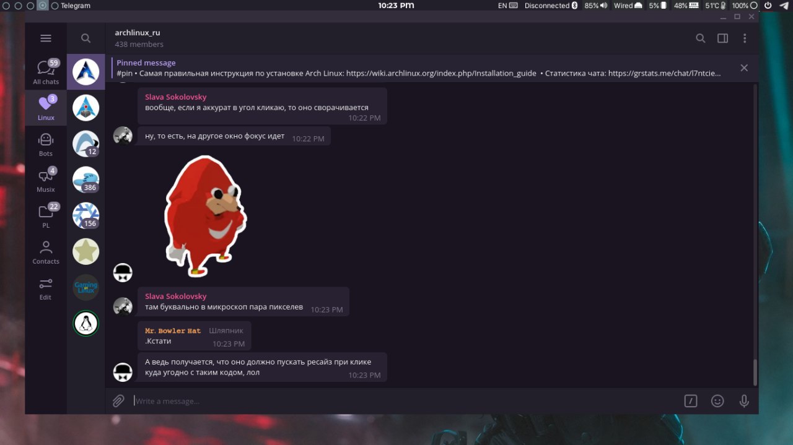
Task: Dismiss the pinned message bar
Action: (744, 68)
